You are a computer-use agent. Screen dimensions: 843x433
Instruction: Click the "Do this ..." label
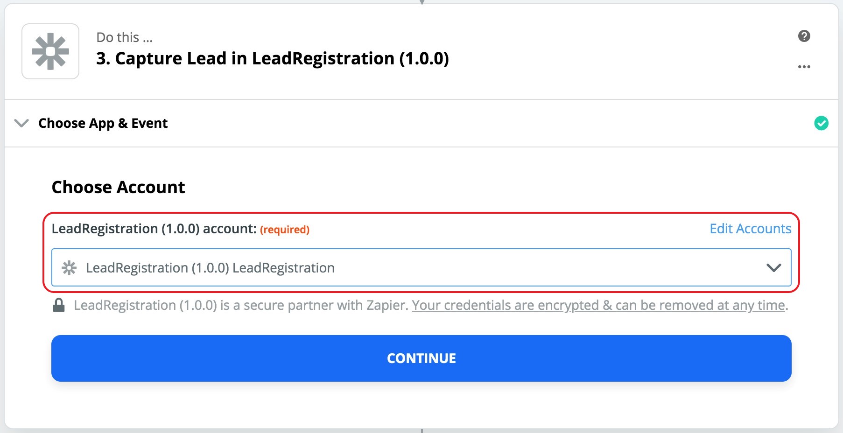(x=124, y=37)
